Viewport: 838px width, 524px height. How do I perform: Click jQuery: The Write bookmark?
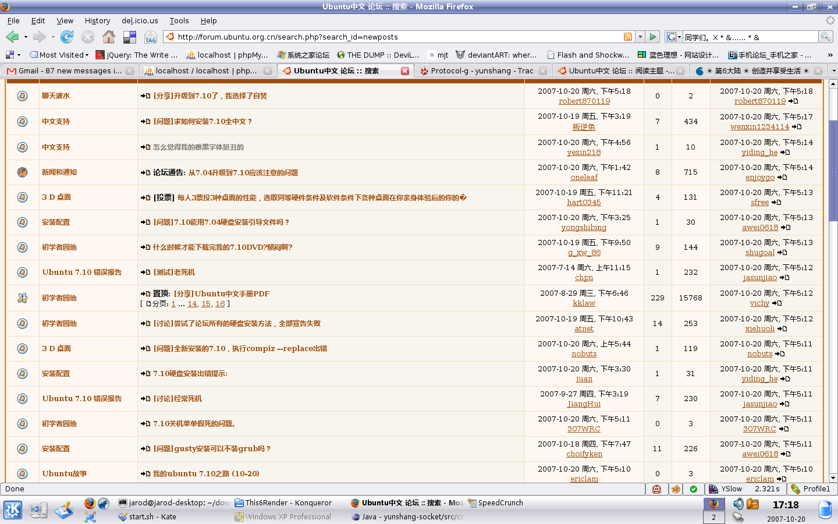click(x=137, y=55)
